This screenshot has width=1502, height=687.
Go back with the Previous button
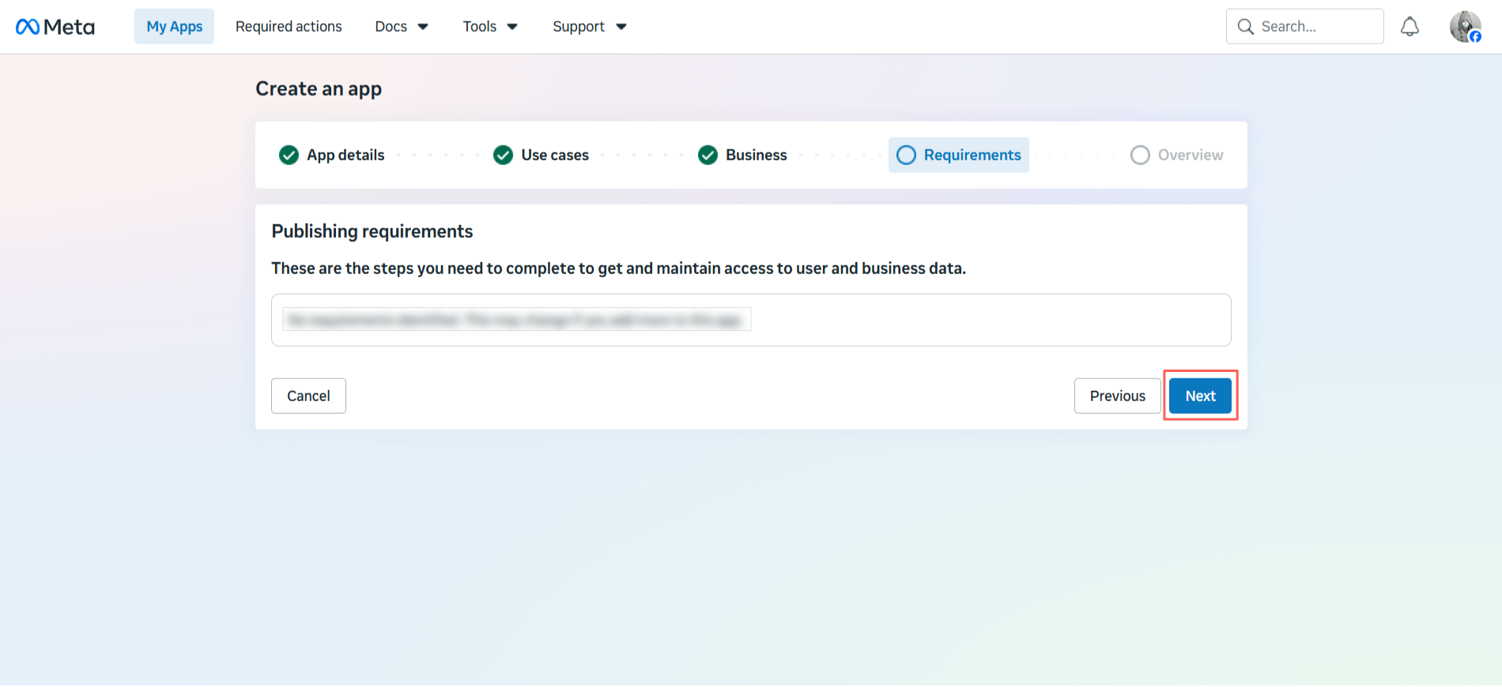pyautogui.click(x=1117, y=396)
